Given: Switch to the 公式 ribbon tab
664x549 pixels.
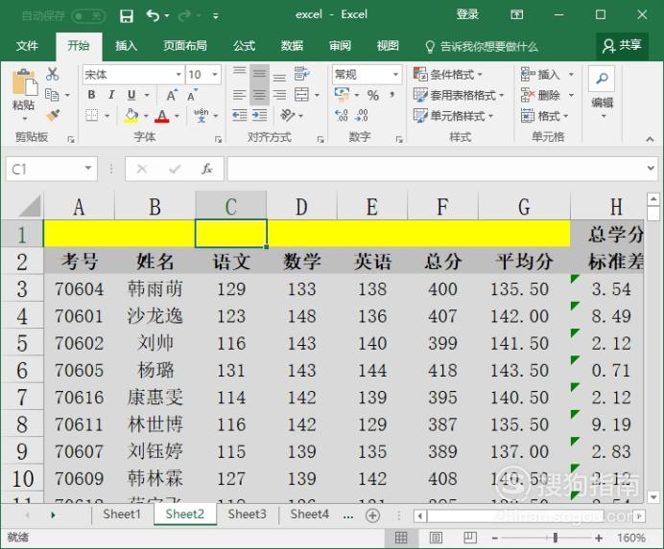Looking at the screenshot, I should tap(244, 46).
